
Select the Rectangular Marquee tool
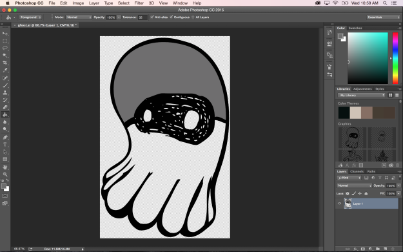pyautogui.click(x=5, y=41)
